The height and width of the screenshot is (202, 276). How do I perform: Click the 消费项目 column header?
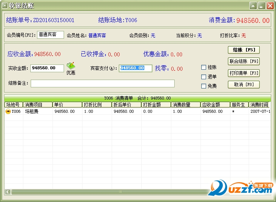pos(38,105)
